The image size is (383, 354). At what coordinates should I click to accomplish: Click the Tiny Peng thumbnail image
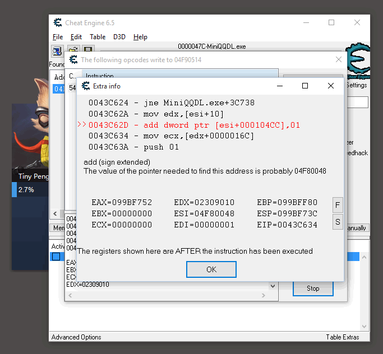coord(30,136)
